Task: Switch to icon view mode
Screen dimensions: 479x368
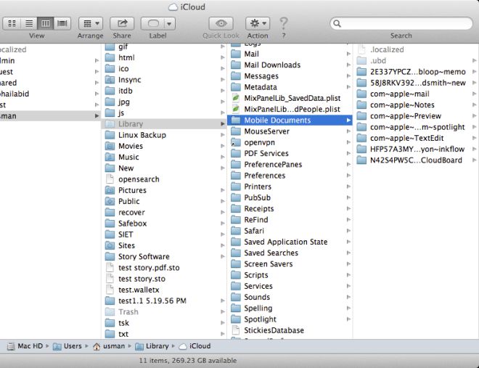Action: tap(12, 23)
